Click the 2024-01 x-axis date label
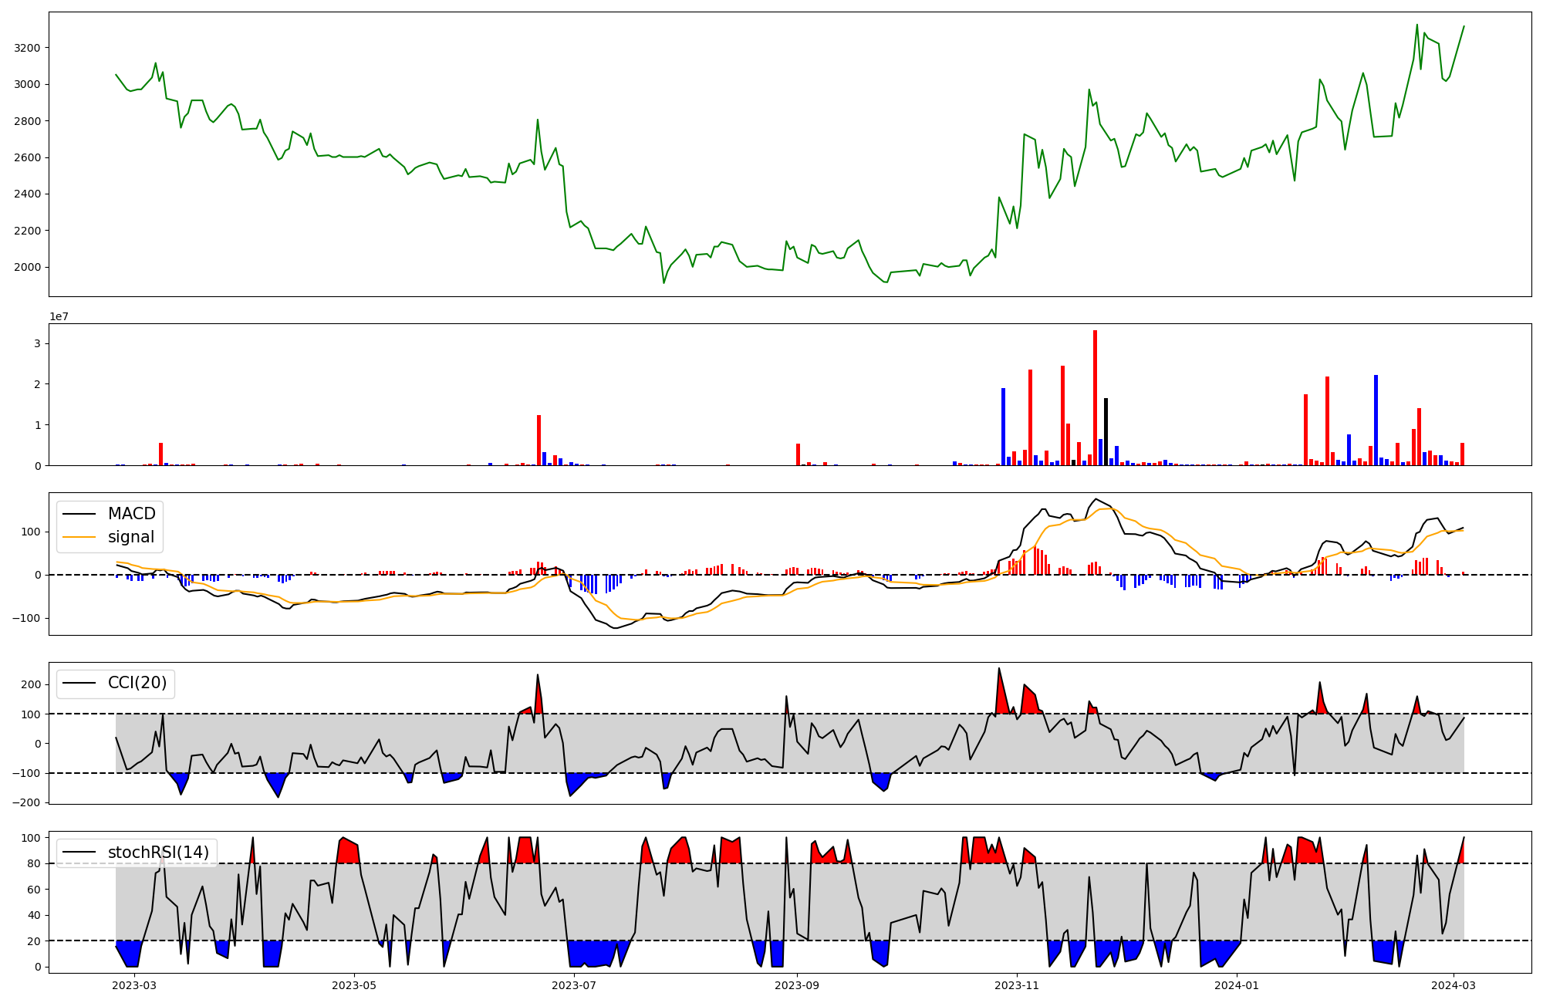The image size is (1543, 1003). click(1237, 985)
